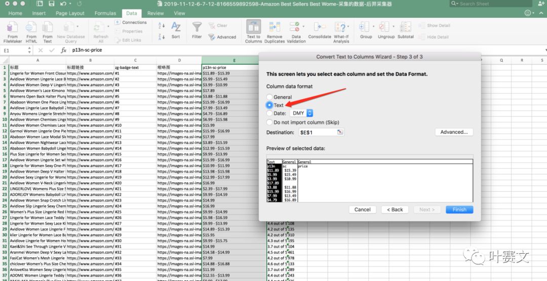Image resolution: width=547 pixels, height=281 pixels.
Task: Click Consolidate tool
Action: pos(320,30)
